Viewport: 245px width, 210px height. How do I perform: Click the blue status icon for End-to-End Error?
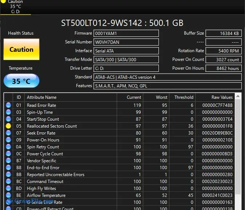(8, 167)
